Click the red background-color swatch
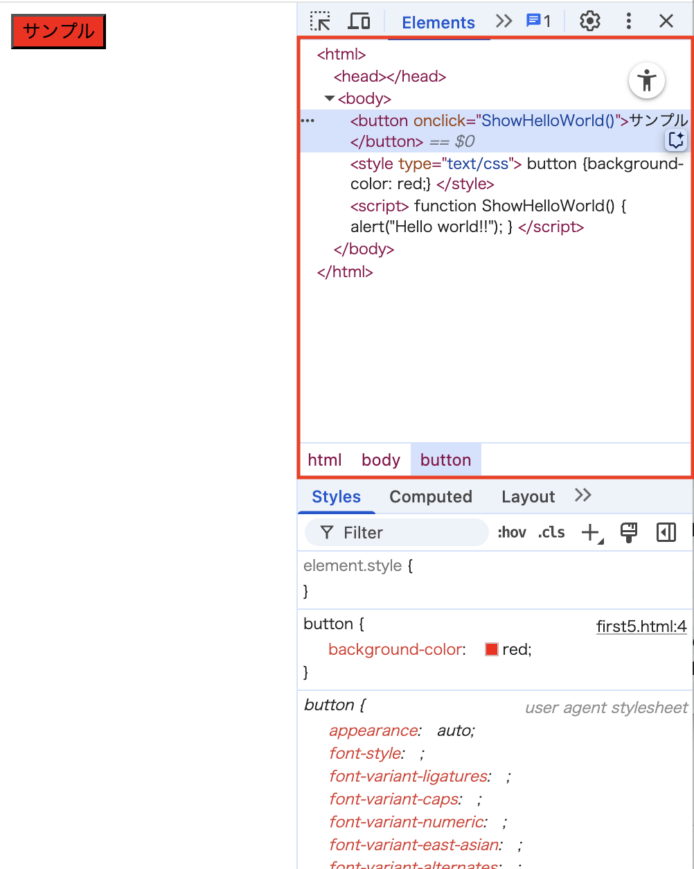 (492, 649)
